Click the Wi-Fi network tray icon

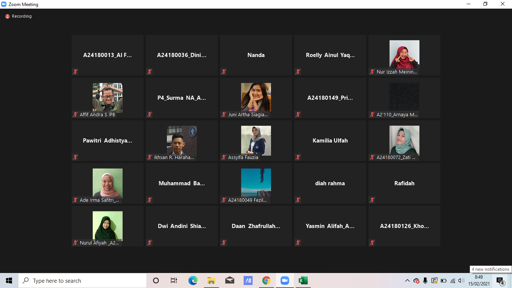click(x=453, y=280)
